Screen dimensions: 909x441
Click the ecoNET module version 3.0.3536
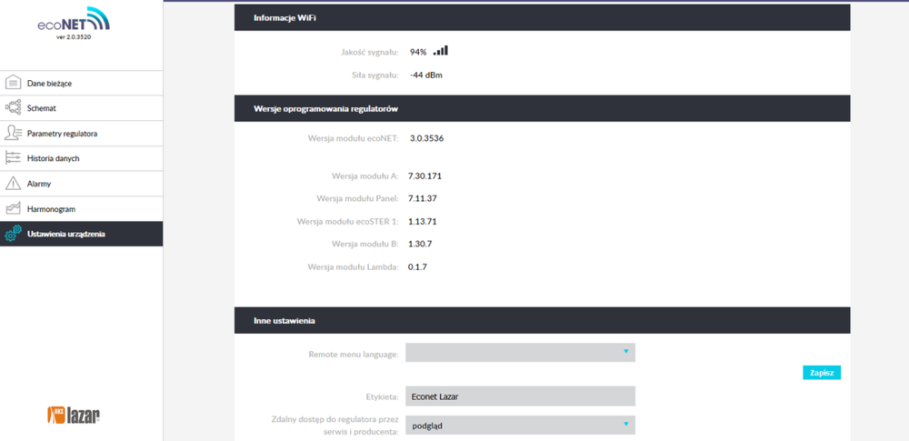coord(426,138)
